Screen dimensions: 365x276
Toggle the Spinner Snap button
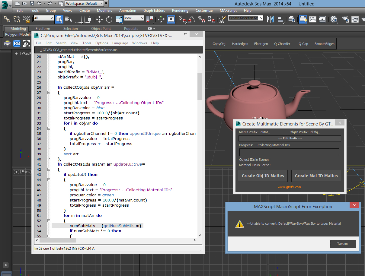point(212,19)
